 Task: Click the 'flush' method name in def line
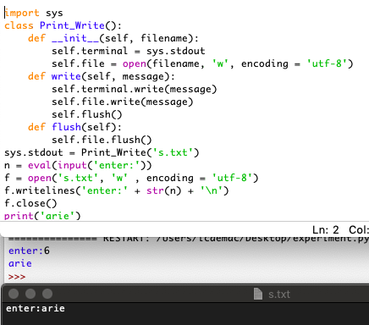click(66, 127)
